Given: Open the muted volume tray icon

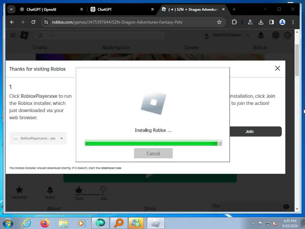Looking at the screenshot, I should 275,223.
